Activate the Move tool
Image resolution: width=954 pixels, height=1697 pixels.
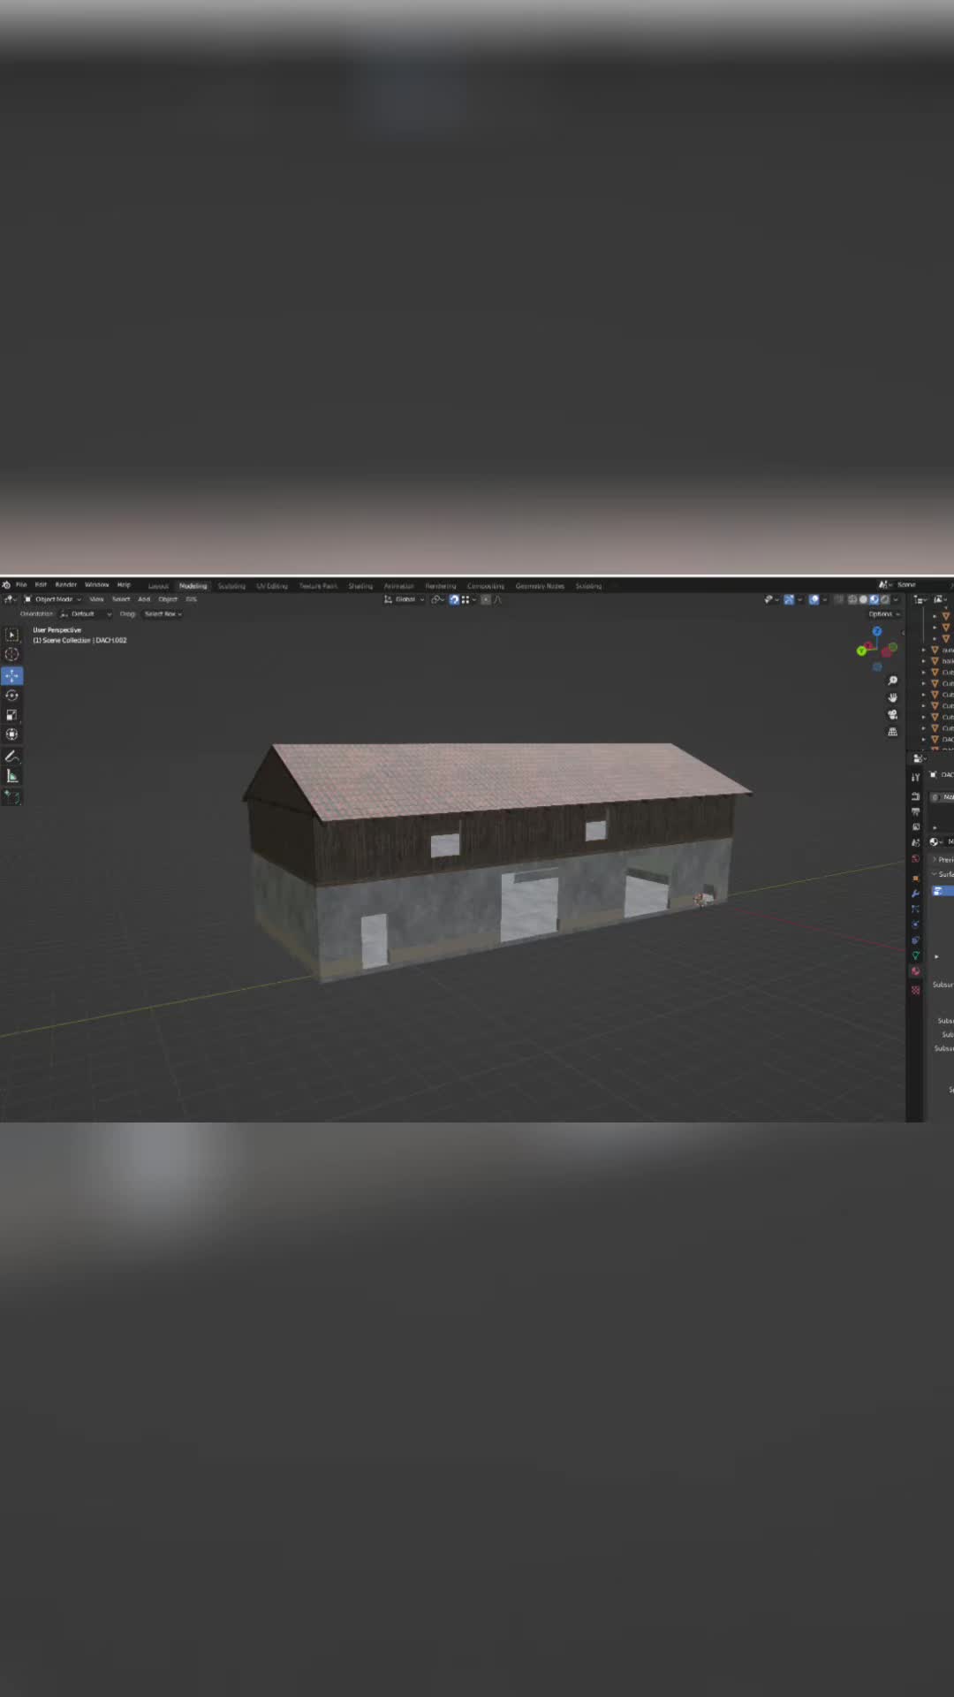pos(11,675)
